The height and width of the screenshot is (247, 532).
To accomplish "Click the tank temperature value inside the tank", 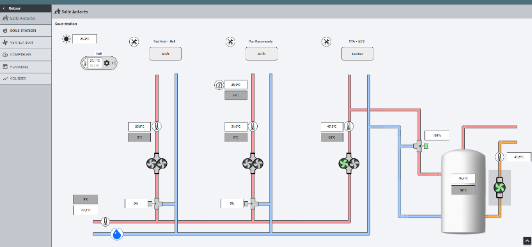I will 463,178.
